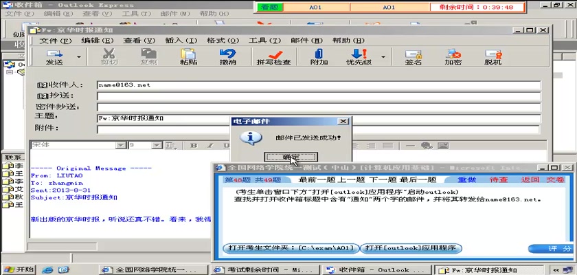Open the 工具(T) menu in compose window
577x275 pixels.
(x=264, y=41)
